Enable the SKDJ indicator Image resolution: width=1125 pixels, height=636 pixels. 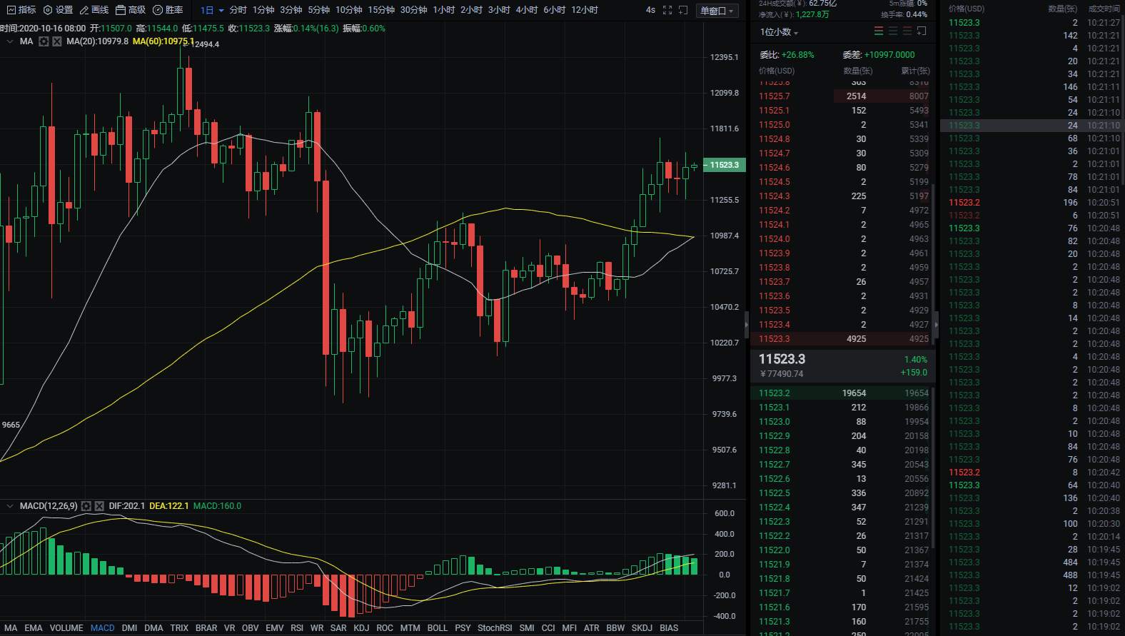tap(642, 628)
